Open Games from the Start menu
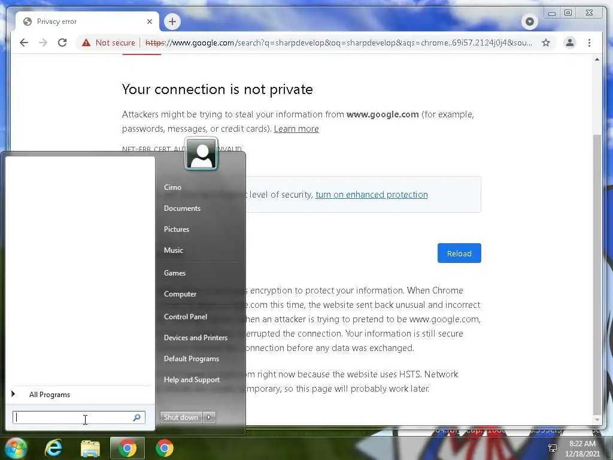The height and width of the screenshot is (460, 613). [175, 273]
